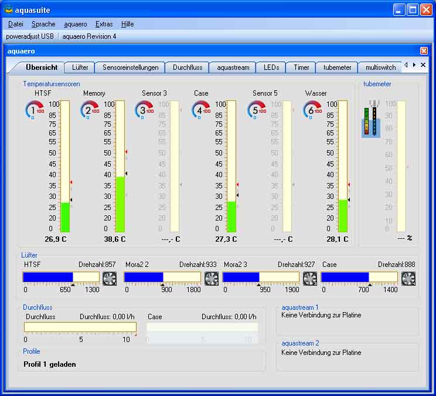Image resolution: width=436 pixels, height=396 pixels.
Task: Select aquaero Revision 4 in toolbar
Action: pyautogui.click(x=89, y=36)
